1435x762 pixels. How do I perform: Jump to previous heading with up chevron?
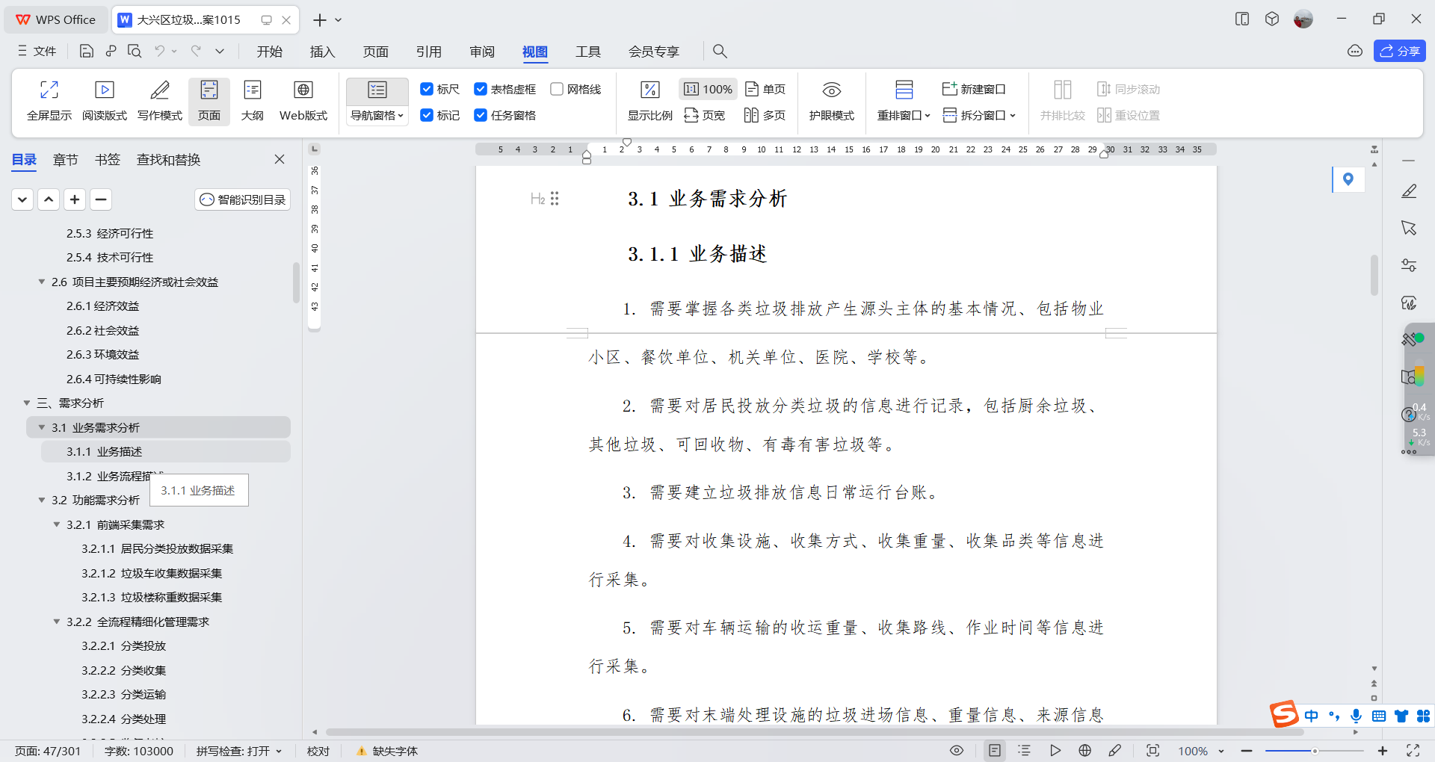tap(49, 199)
